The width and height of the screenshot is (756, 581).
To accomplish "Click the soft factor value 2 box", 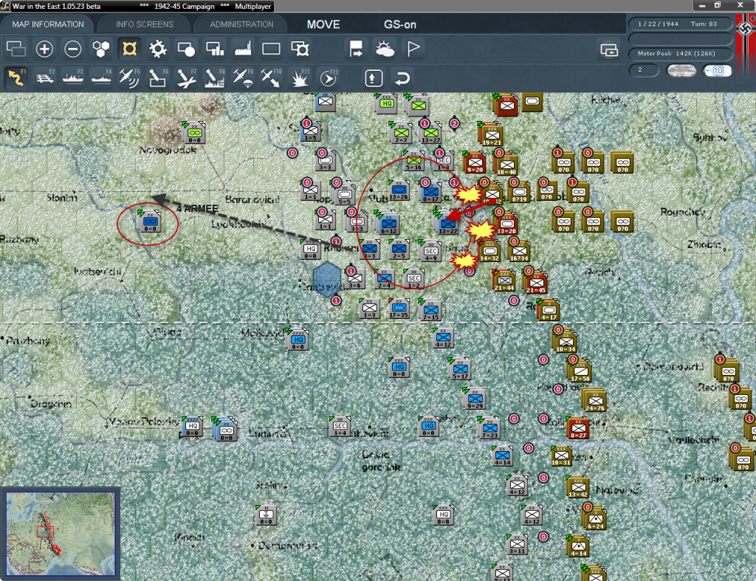I will 644,70.
